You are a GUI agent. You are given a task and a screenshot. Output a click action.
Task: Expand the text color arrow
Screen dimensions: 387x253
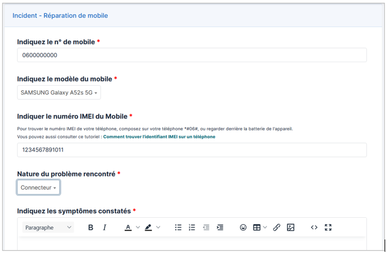click(x=138, y=228)
